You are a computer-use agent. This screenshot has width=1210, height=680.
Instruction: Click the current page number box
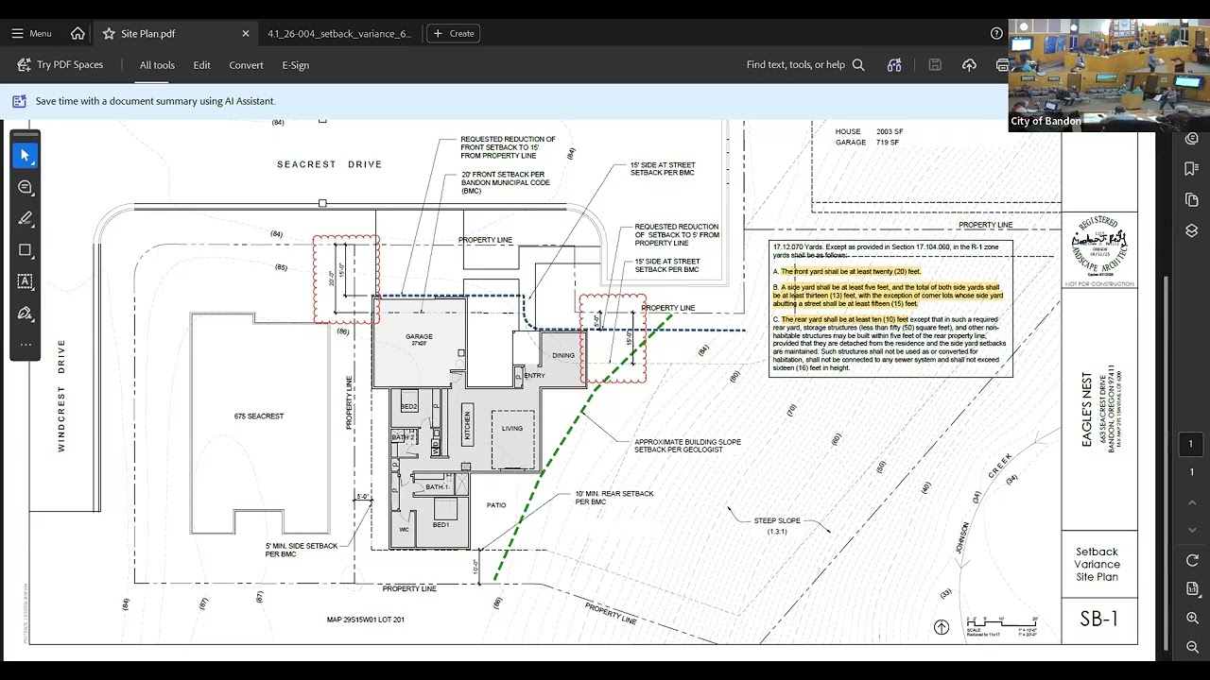point(1191,444)
